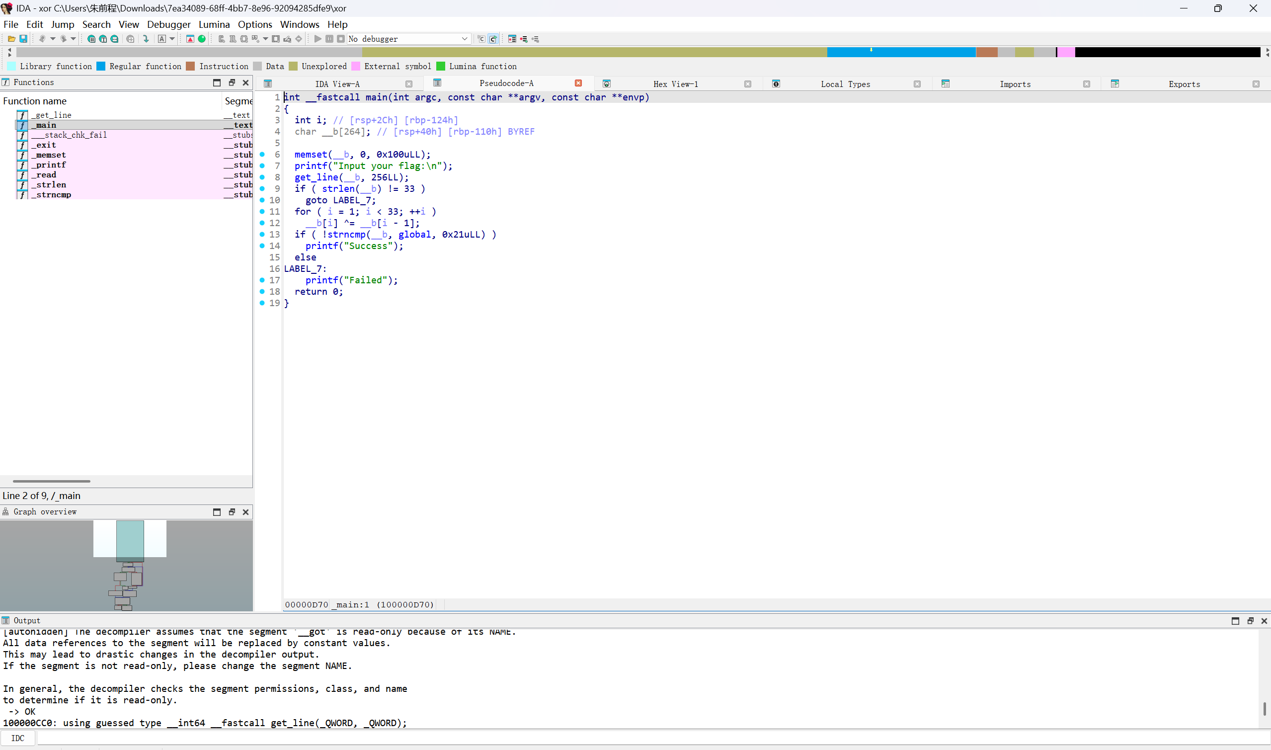
Task: Toggle breakpoint dot at line 6
Action: coord(262,154)
